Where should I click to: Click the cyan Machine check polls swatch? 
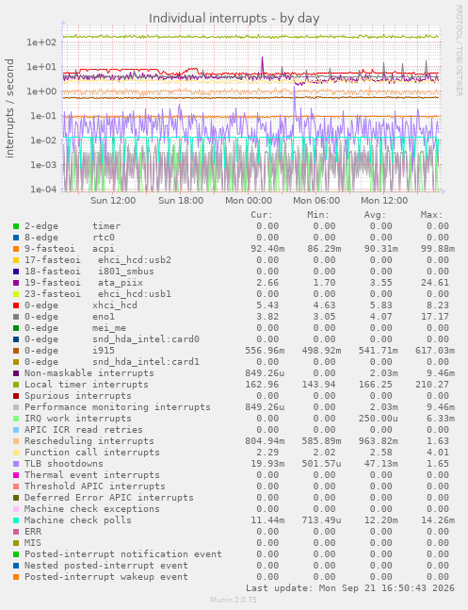click(16, 520)
